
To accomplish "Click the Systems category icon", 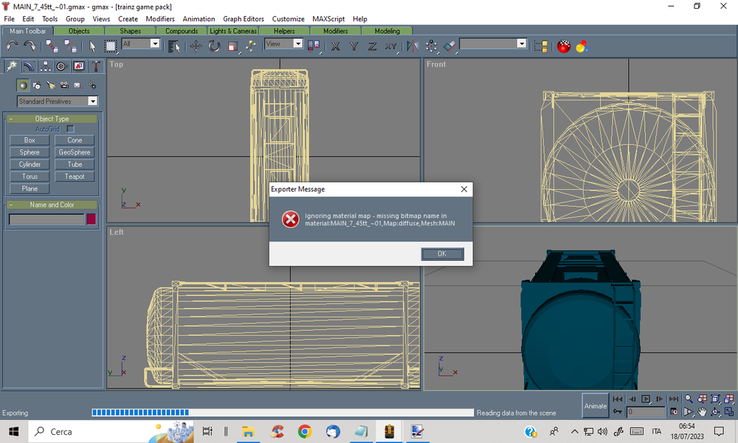I will pyautogui.click(x=92, y=85).
